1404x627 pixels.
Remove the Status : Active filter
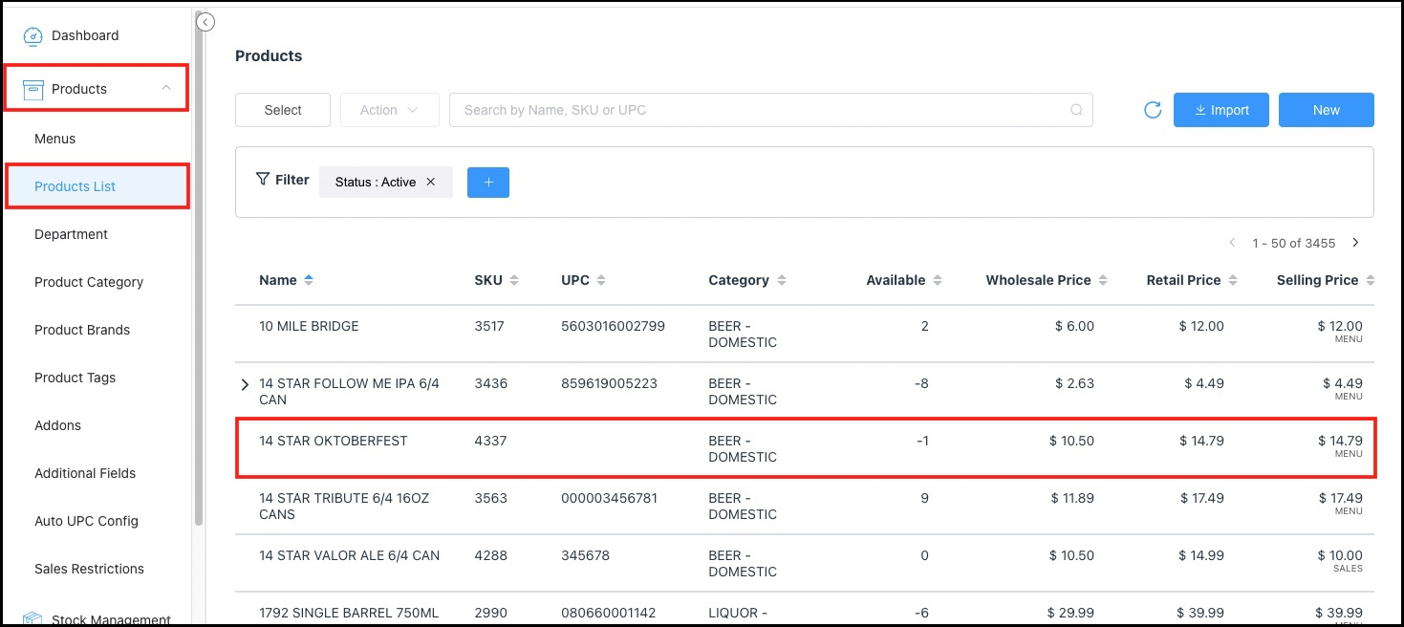pyautogui.click(x=431, y=182)
